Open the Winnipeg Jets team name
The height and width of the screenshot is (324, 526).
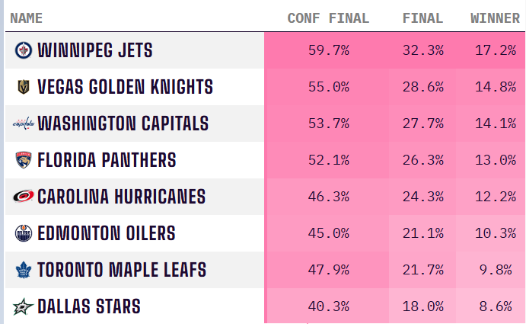tap(95, 51)
